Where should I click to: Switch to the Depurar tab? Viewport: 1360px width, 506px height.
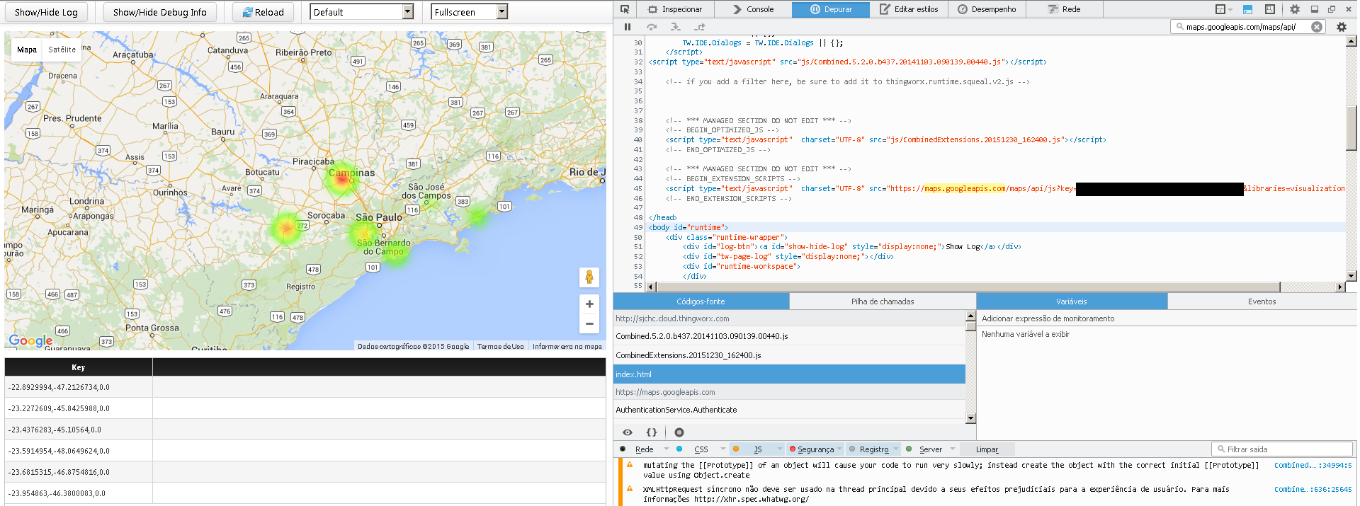tap(831, 9)
